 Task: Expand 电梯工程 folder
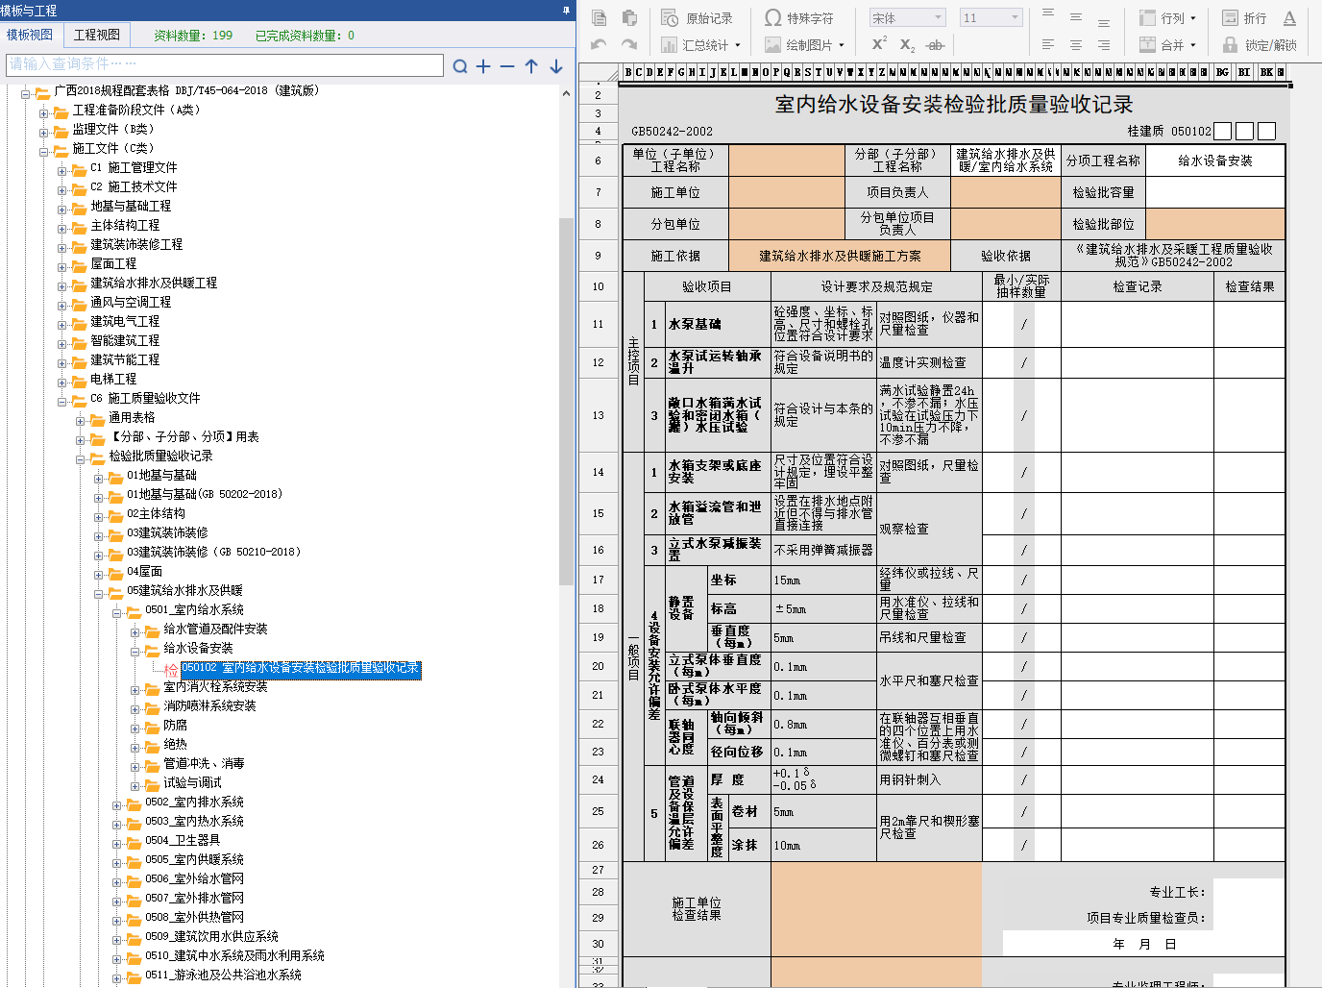61,382
